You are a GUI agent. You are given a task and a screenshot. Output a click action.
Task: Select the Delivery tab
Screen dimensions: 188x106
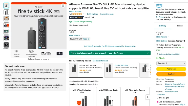tap(162, 26)
